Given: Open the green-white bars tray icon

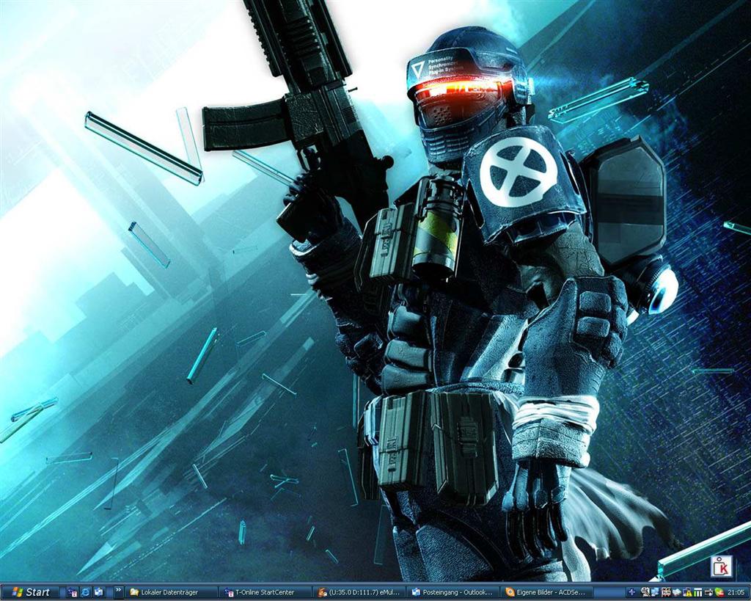Looking at the screenshot, I should pos(698,592).
